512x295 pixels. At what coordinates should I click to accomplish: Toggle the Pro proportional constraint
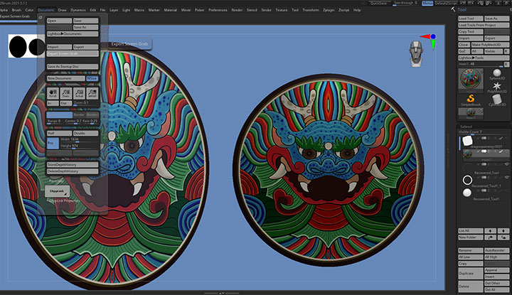click(53, 143)
